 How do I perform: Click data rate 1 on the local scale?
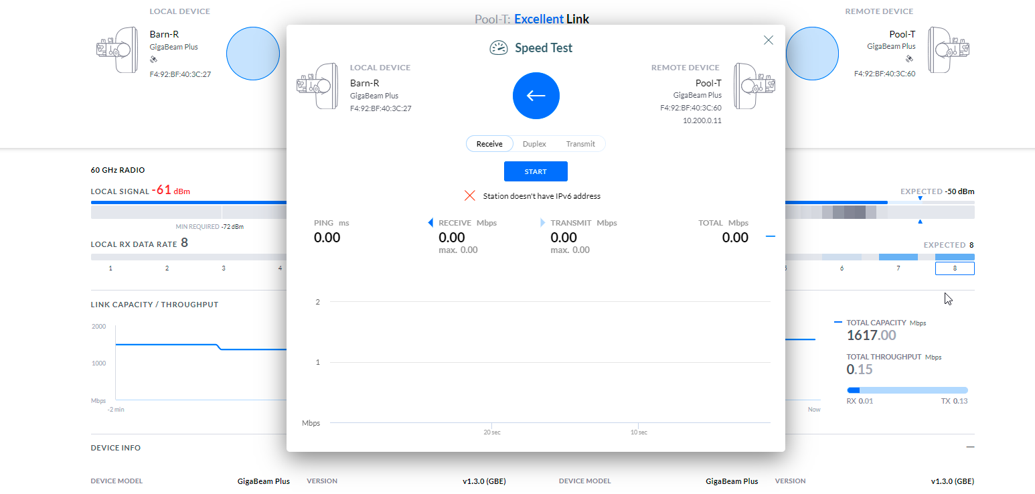[x=110, y=268]
